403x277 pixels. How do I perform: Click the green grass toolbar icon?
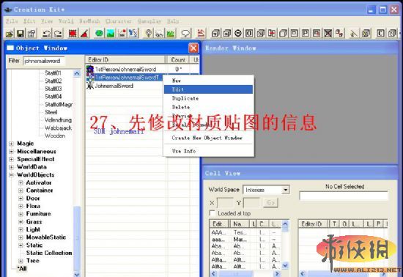(x=171, y=34)
